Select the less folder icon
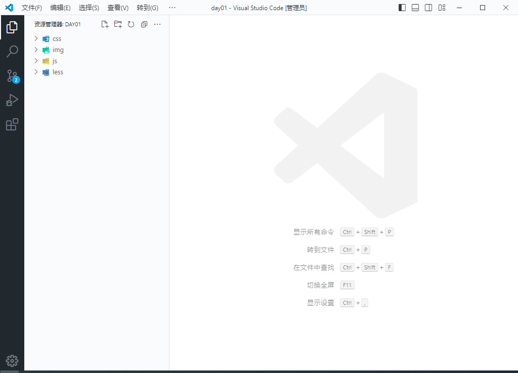 coord(46,72)
